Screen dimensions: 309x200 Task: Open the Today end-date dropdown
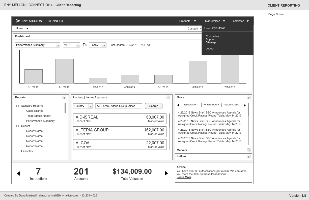98,45
